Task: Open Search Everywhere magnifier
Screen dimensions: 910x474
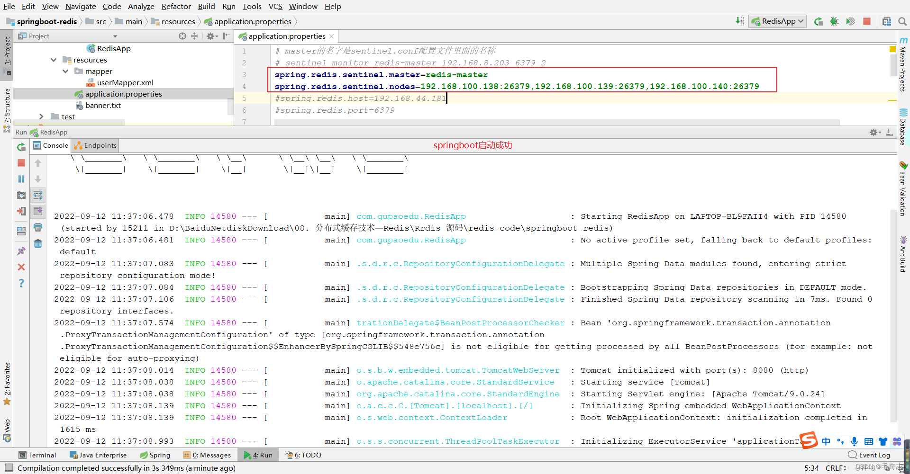Action: point(902,21)
